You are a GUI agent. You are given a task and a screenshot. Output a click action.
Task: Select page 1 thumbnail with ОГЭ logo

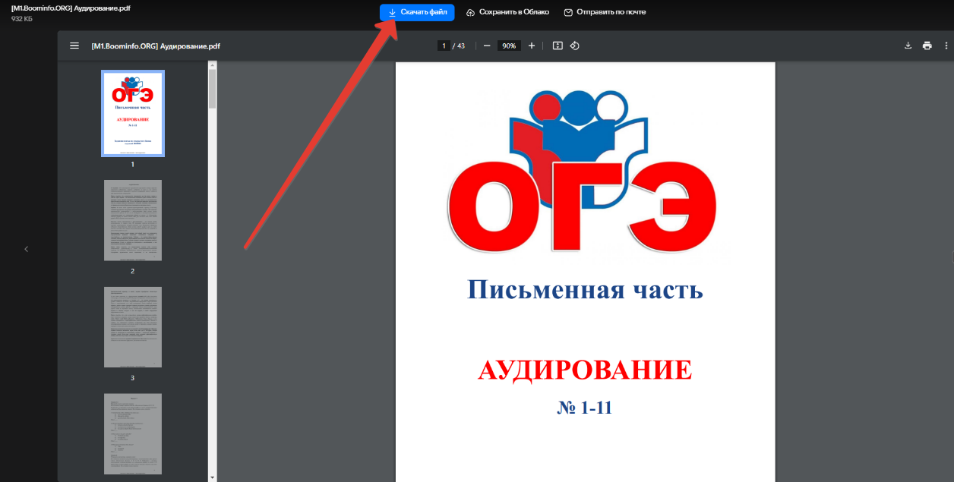133,113
